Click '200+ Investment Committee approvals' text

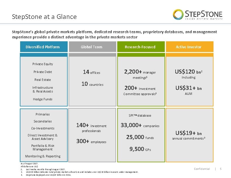coord(140,90)
